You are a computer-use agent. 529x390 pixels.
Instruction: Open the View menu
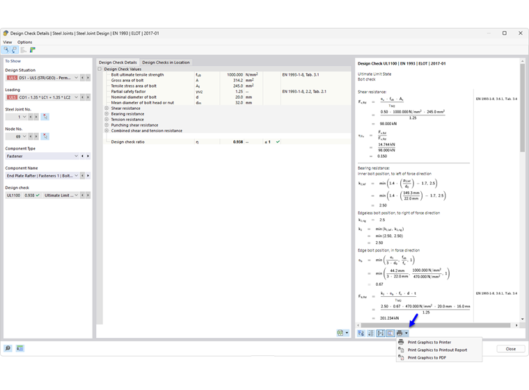pyautogui.click(x=8, y=42)
